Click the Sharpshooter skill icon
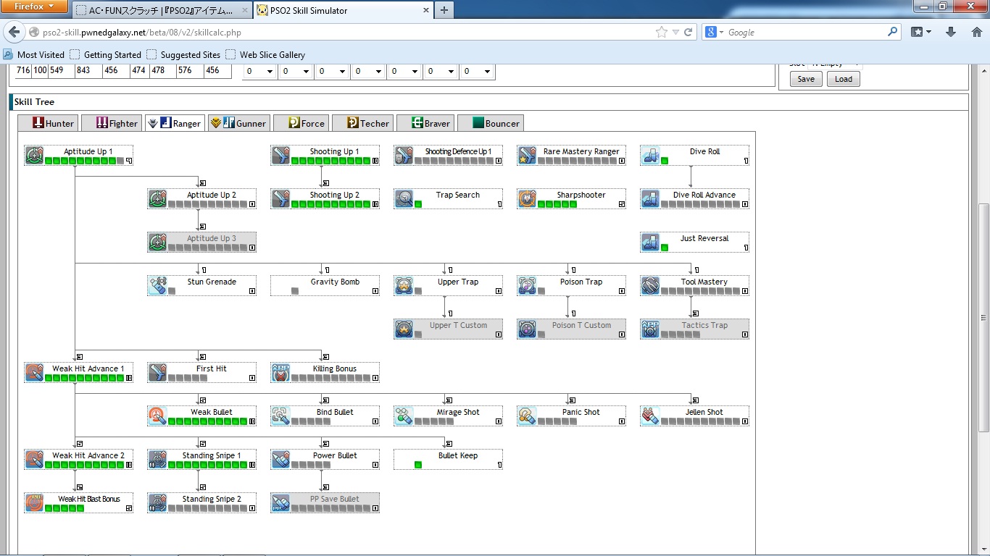The height and width of the screenshot is (556, 990). coord(527,199)
